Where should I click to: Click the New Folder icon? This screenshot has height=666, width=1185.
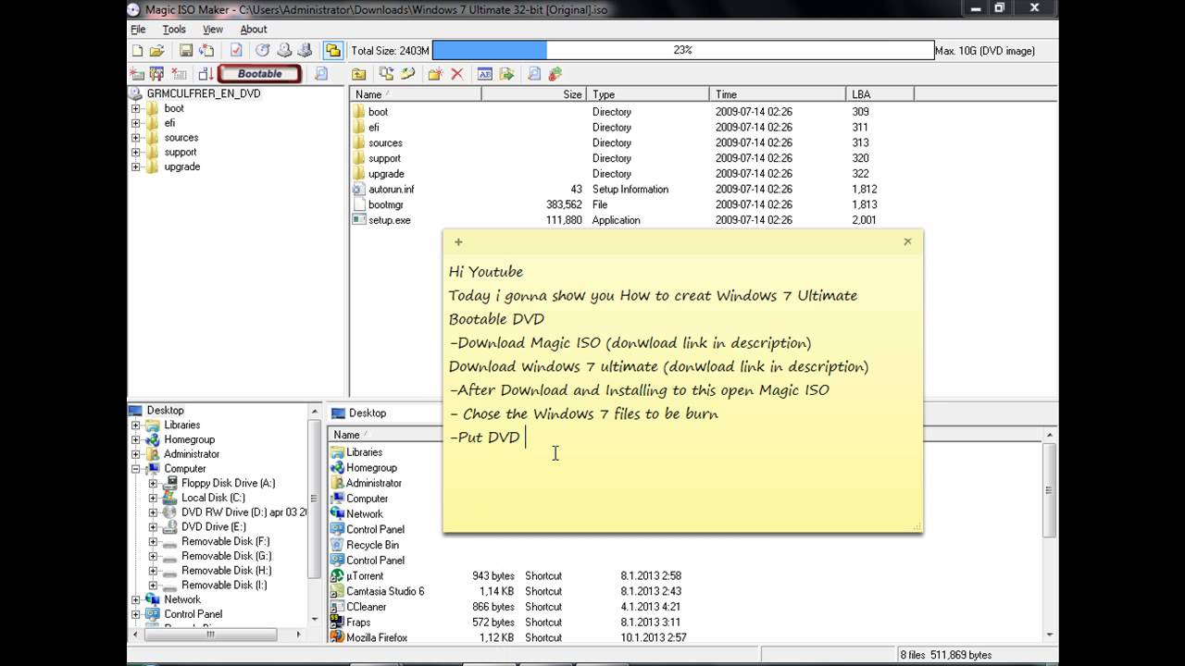[x=434, y=74]
